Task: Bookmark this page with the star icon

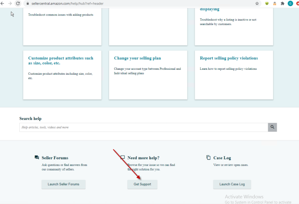Action: point(257,4)
